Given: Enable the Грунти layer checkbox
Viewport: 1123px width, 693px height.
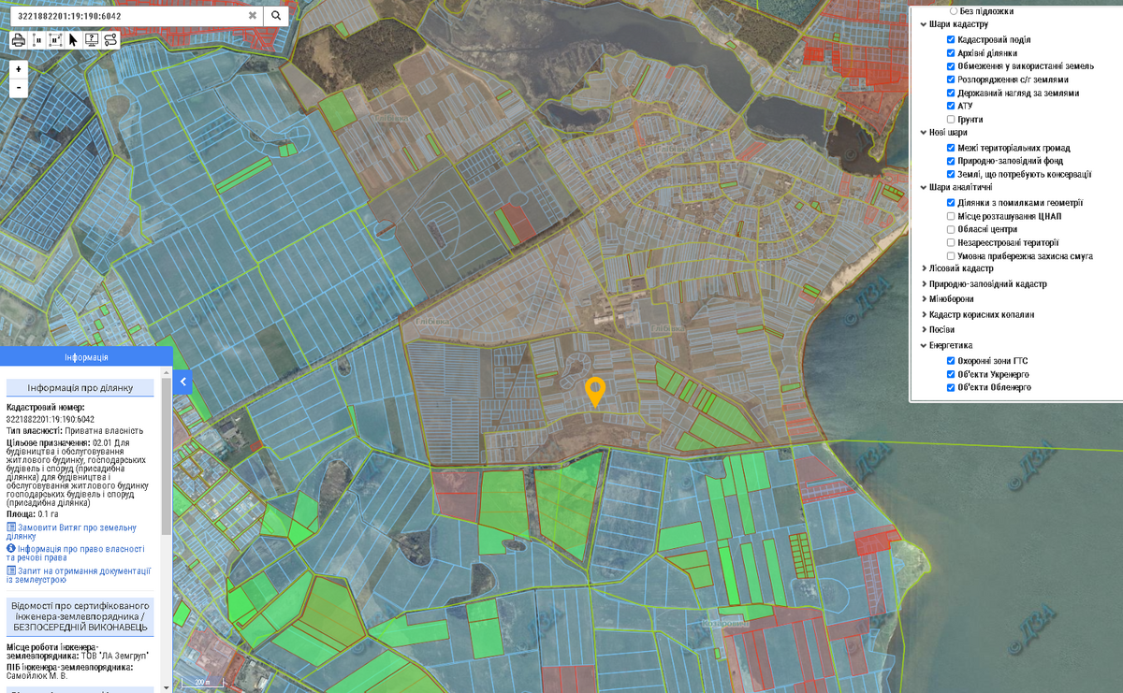Looking at the screenshot, I should point(951,120).
